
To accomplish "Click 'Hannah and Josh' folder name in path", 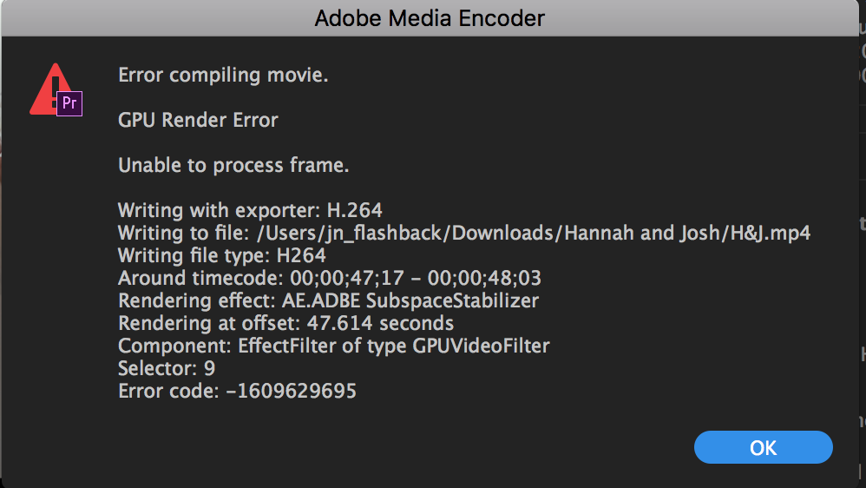I will (x=644, y=233).
